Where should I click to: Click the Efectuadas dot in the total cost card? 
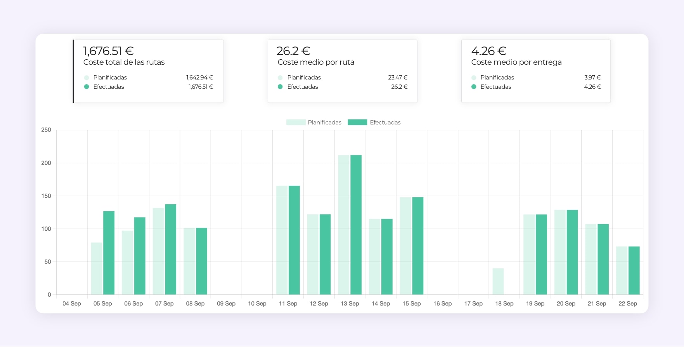tap(87, 87)
